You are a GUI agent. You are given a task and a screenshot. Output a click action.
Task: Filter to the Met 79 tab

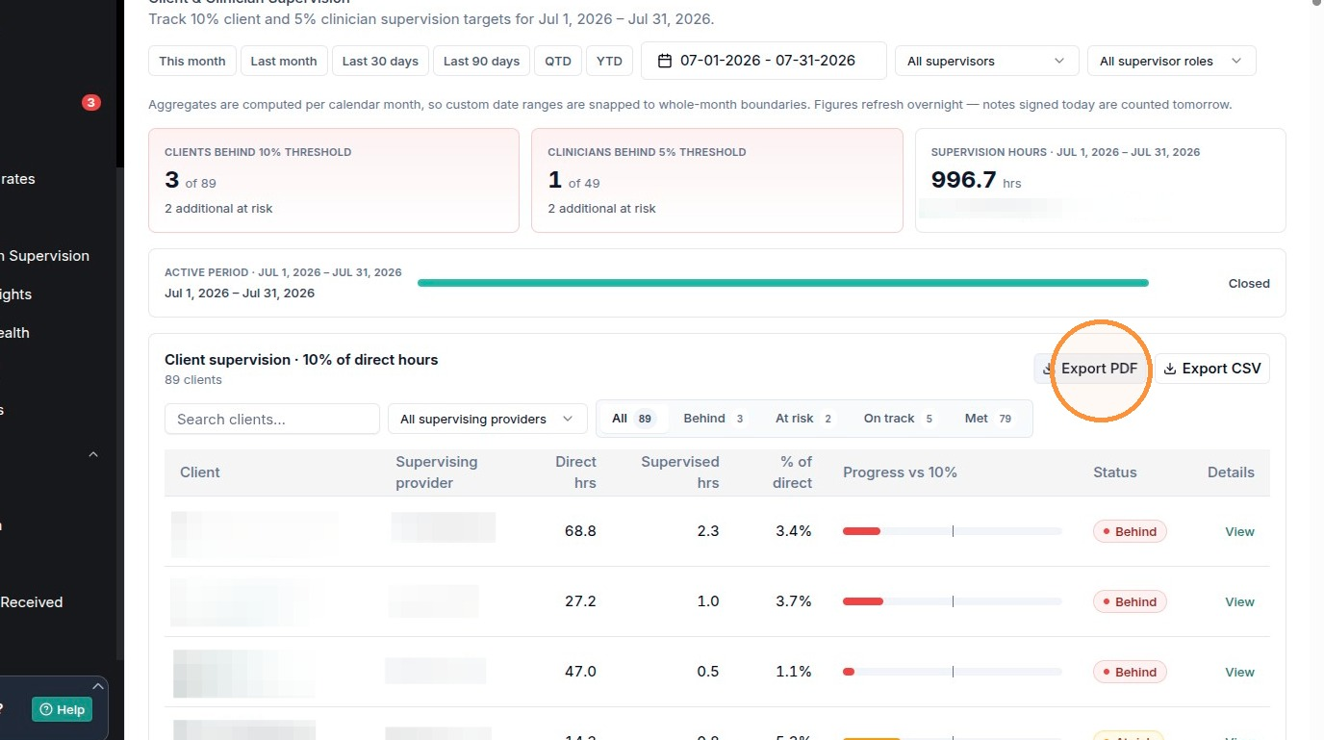[x=989, y=419]
